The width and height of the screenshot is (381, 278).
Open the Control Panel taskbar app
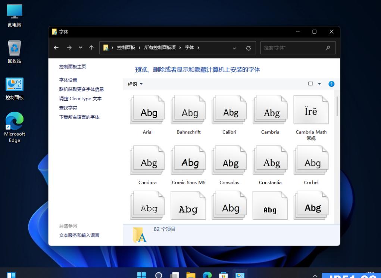pos(240,275)
